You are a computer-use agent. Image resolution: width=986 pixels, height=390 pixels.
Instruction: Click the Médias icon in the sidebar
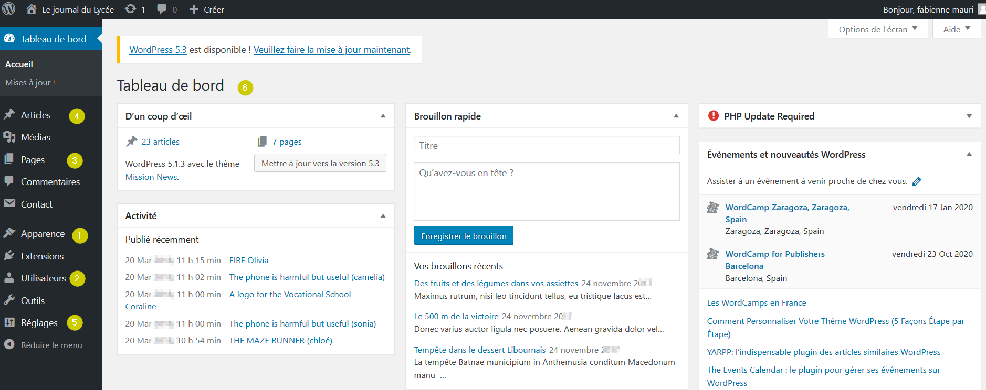pyautogui.click(x=9, y=137)
